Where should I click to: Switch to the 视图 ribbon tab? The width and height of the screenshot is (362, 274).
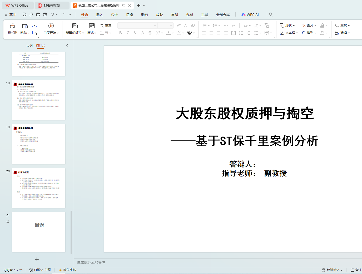click(x=190, y=15)
